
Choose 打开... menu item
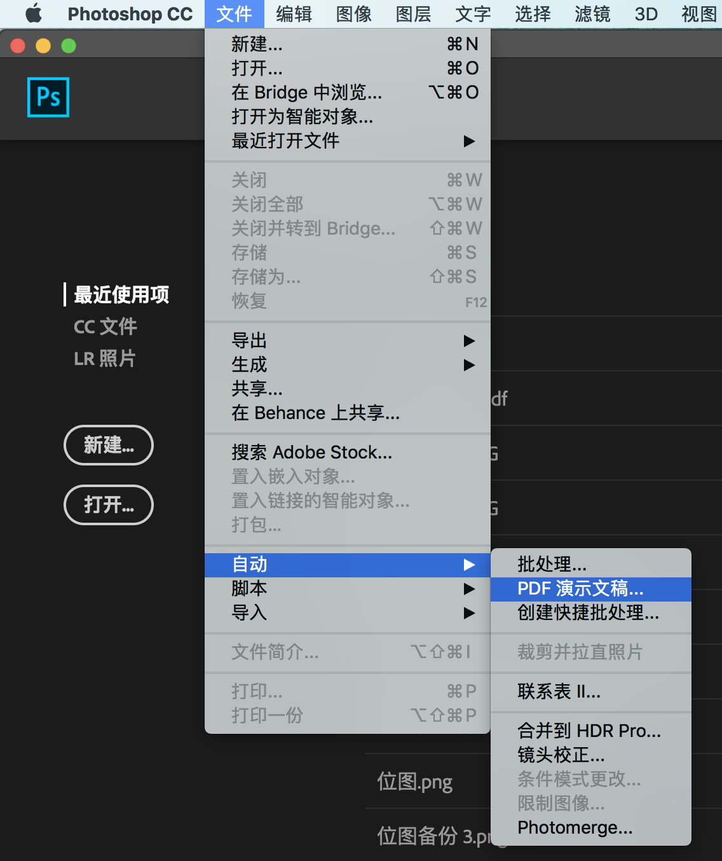pos(348,68)
